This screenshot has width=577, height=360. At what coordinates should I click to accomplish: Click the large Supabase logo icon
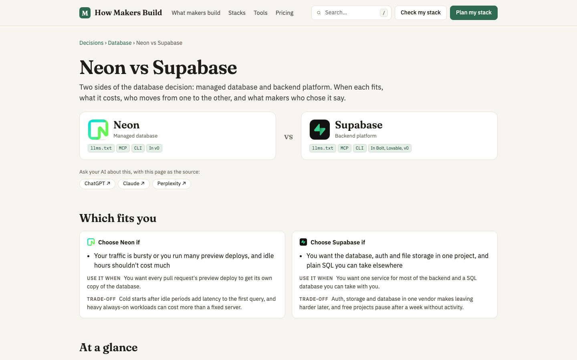click(x=320, y=130)
